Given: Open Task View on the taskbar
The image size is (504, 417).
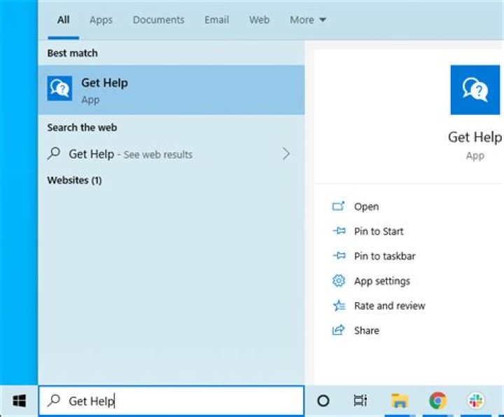Looking at the screenshot, I should click(360, 401).
